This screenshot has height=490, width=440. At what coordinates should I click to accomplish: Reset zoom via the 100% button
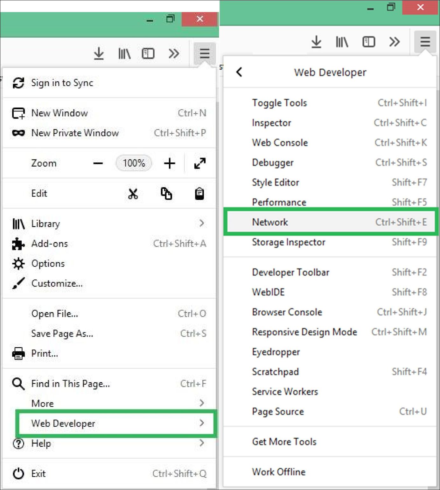point(134,163)
